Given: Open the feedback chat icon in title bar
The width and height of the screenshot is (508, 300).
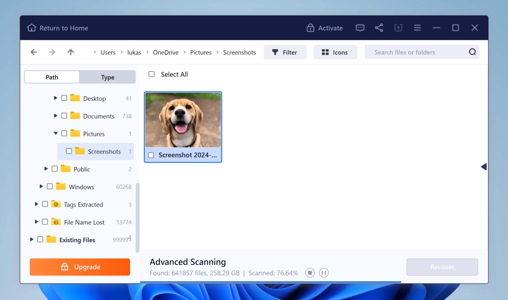Looking at the screenshot, I should 360,28.
